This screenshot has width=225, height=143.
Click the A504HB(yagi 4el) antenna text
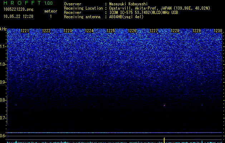(x=126, y=17)
